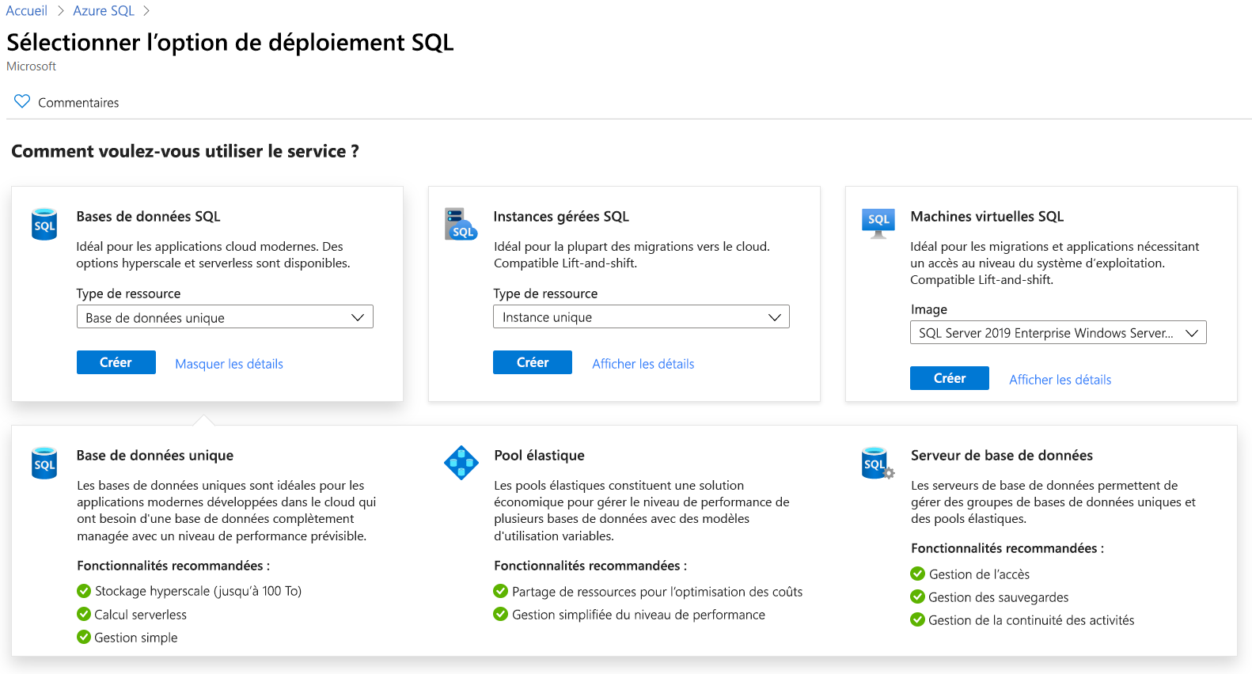Click the Base de données unique icon

point(44,463)
